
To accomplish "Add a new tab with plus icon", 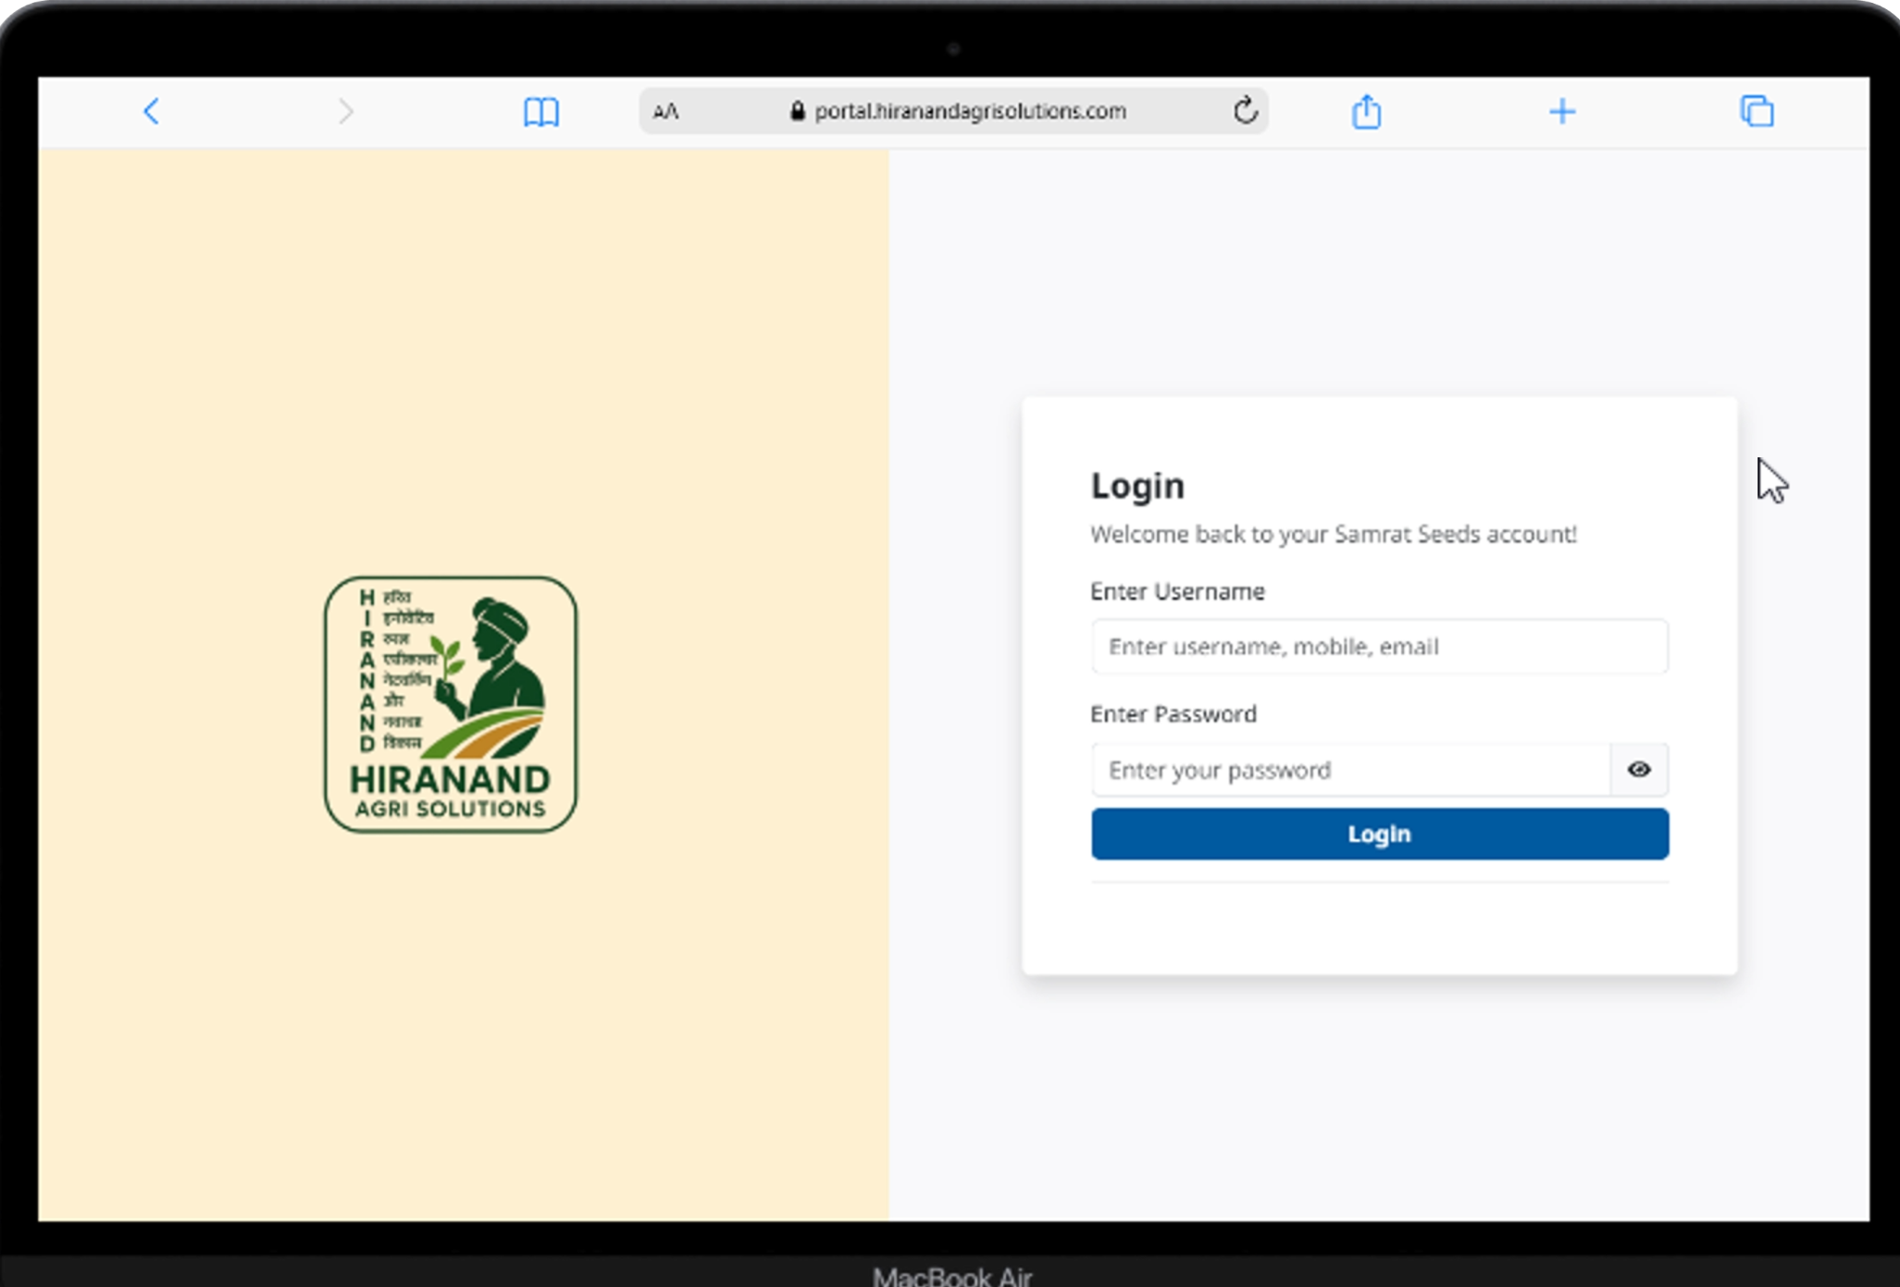I will 1561,111.
